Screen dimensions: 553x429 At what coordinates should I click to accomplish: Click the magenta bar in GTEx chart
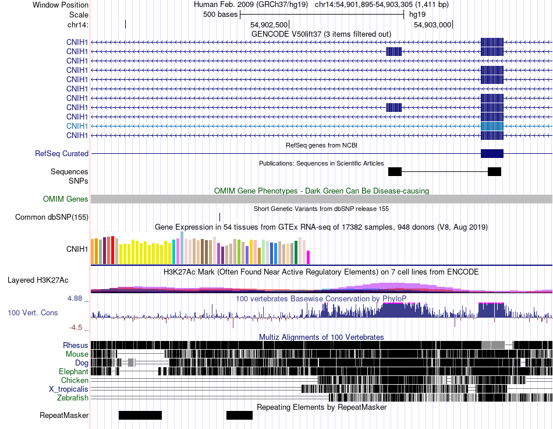[x=309, y=258]
